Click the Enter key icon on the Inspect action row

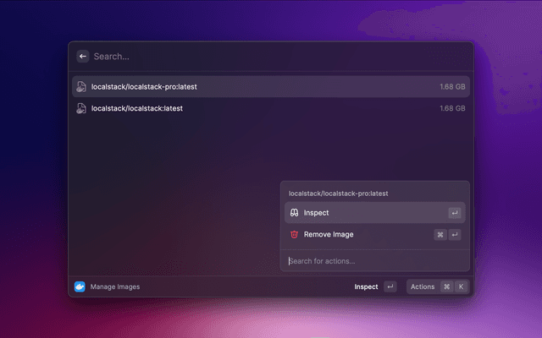[x=455, y=213]
